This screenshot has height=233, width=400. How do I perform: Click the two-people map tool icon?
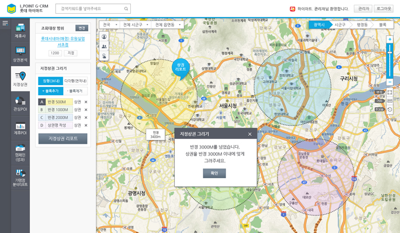click(104, 46)
